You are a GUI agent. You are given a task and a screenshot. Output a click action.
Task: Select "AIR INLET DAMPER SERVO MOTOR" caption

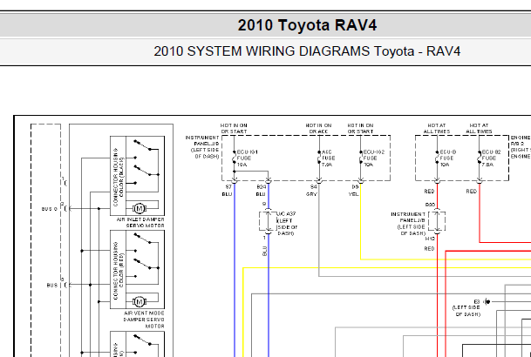pyautogui.click(x=140, y=222)
